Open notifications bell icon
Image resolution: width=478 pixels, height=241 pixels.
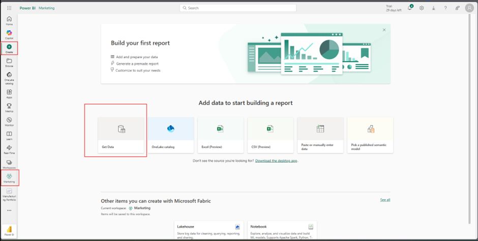410,8
